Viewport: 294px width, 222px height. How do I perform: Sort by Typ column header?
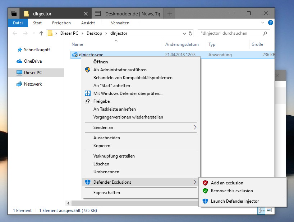(x=212, y=44)
